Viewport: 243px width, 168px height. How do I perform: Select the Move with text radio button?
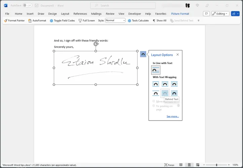click(x=154, y=101)
